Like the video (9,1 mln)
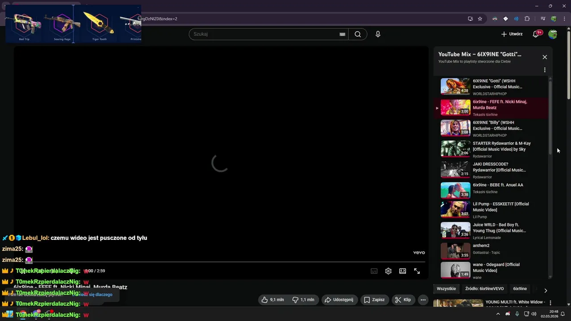The height and width of the screenshot is (321, 571). click(273, 300)
